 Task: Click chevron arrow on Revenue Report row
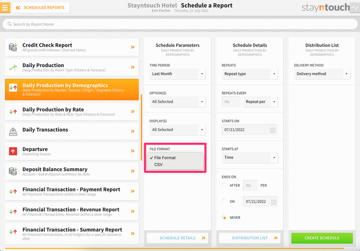click(133, 211)
